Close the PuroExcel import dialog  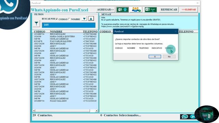coord(176,31)
